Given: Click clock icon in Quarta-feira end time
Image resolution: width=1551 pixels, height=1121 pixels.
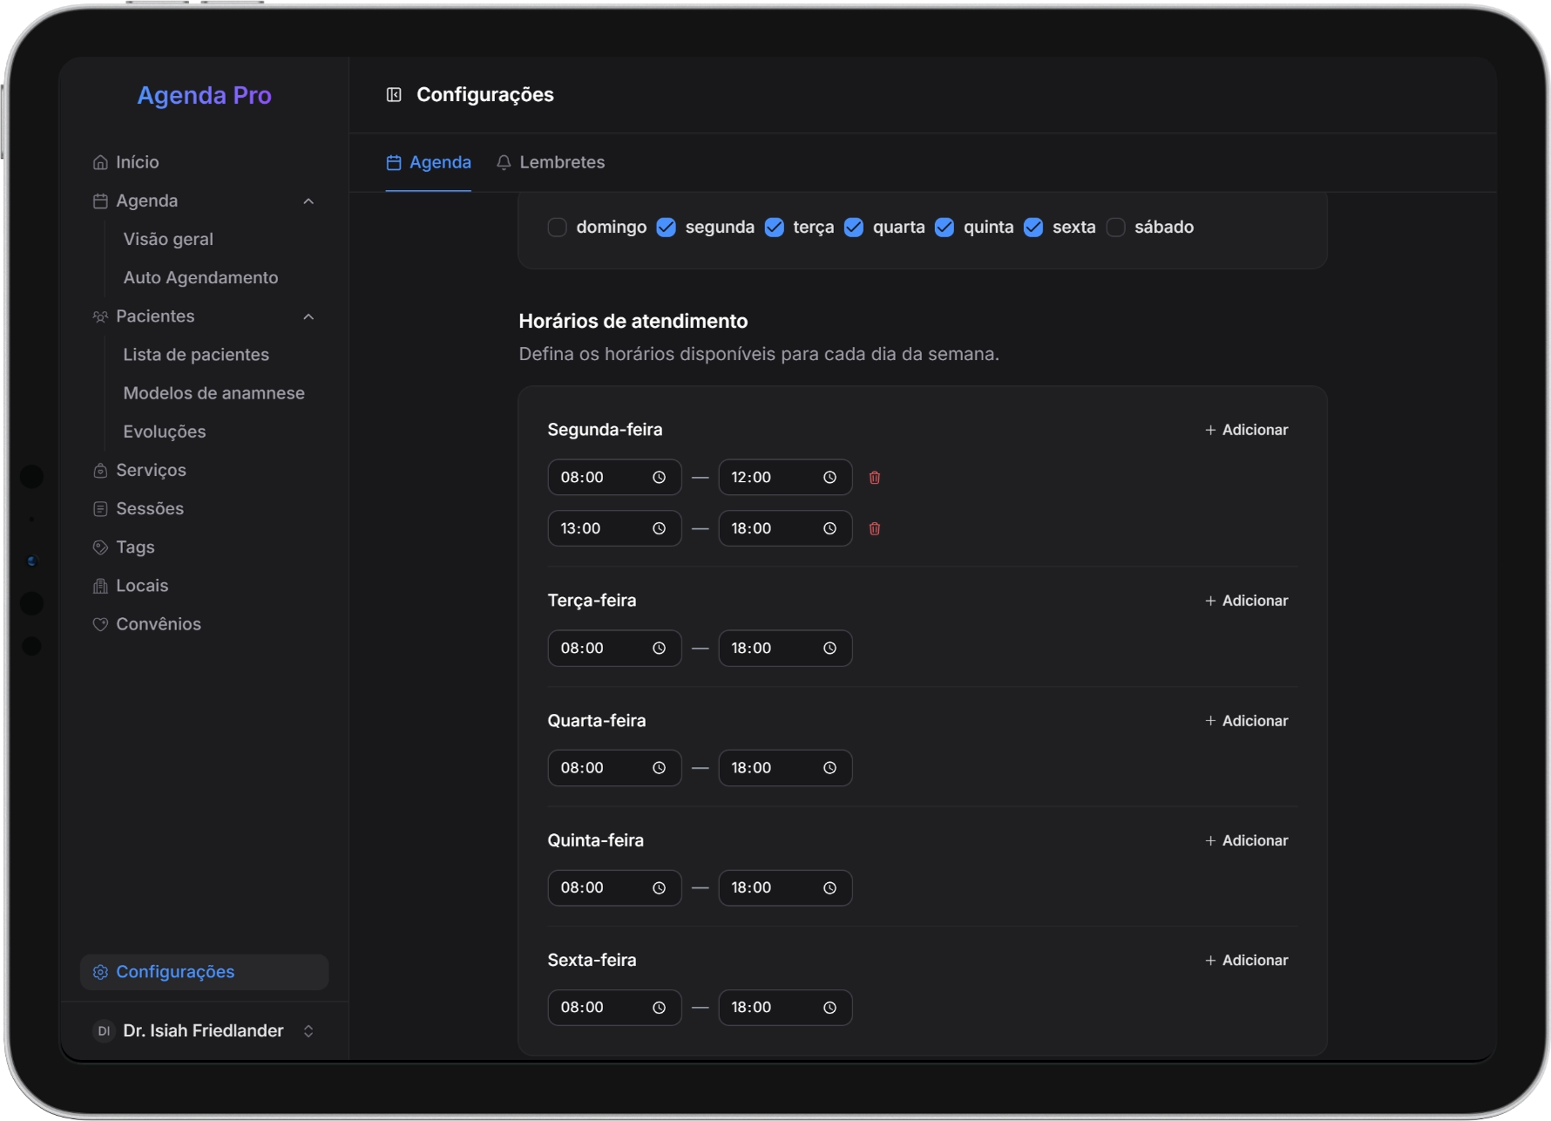Looking at the screenshot, I should coord(830,768).
